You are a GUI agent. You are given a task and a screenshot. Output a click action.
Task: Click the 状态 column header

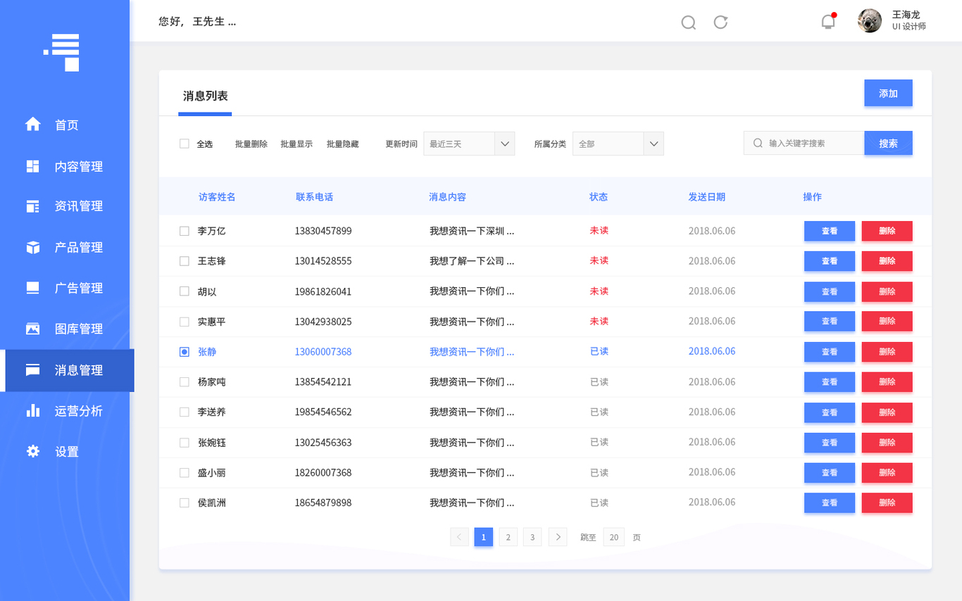(599, 197)
